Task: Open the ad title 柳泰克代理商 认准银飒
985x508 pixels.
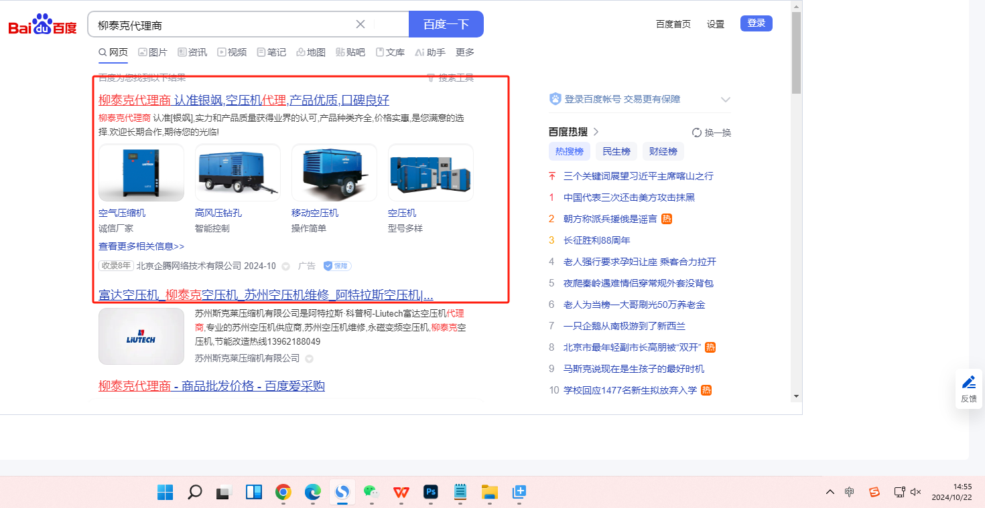Action: pos(244,100)
